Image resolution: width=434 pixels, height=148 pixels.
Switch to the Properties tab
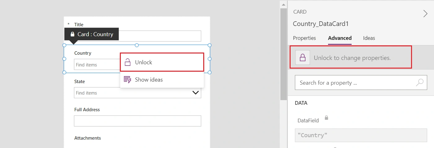pos(304,38)
